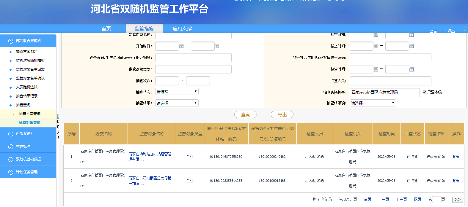Go to 尾页 last page
The image size is (468, 207).
(x=417, y=199)
